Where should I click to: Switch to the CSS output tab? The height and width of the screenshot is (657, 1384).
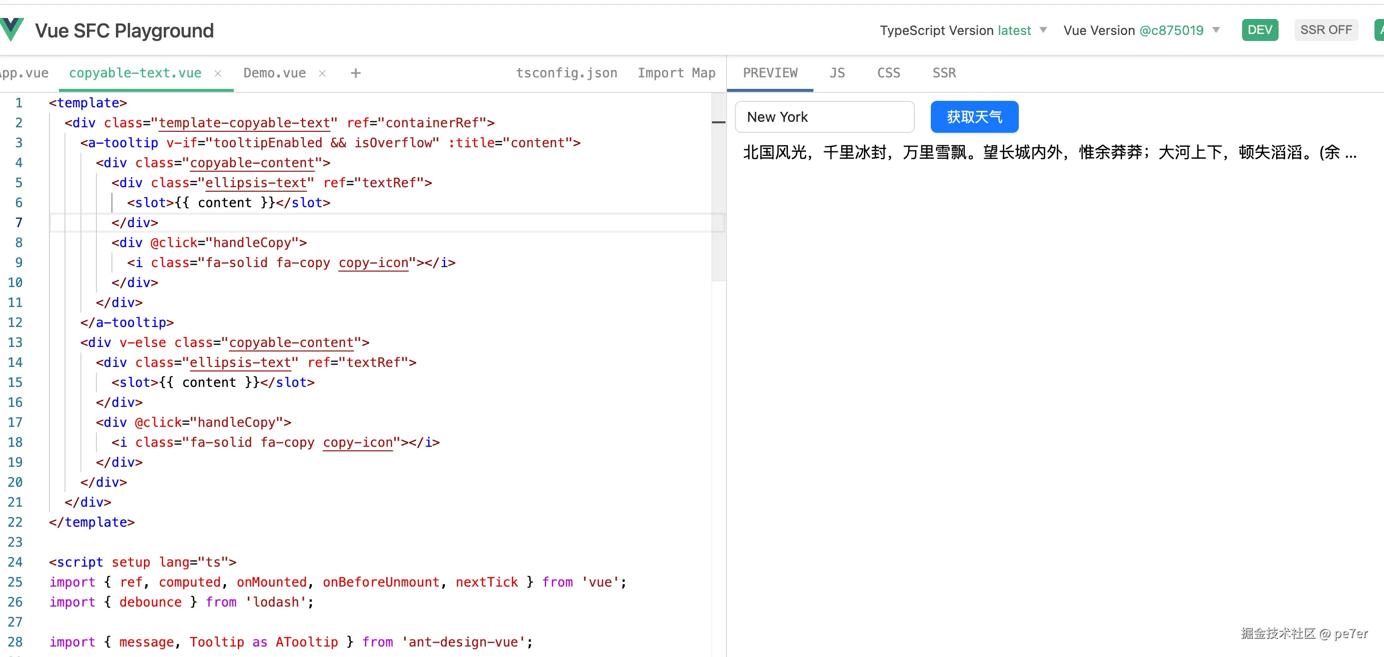[888, 73]
